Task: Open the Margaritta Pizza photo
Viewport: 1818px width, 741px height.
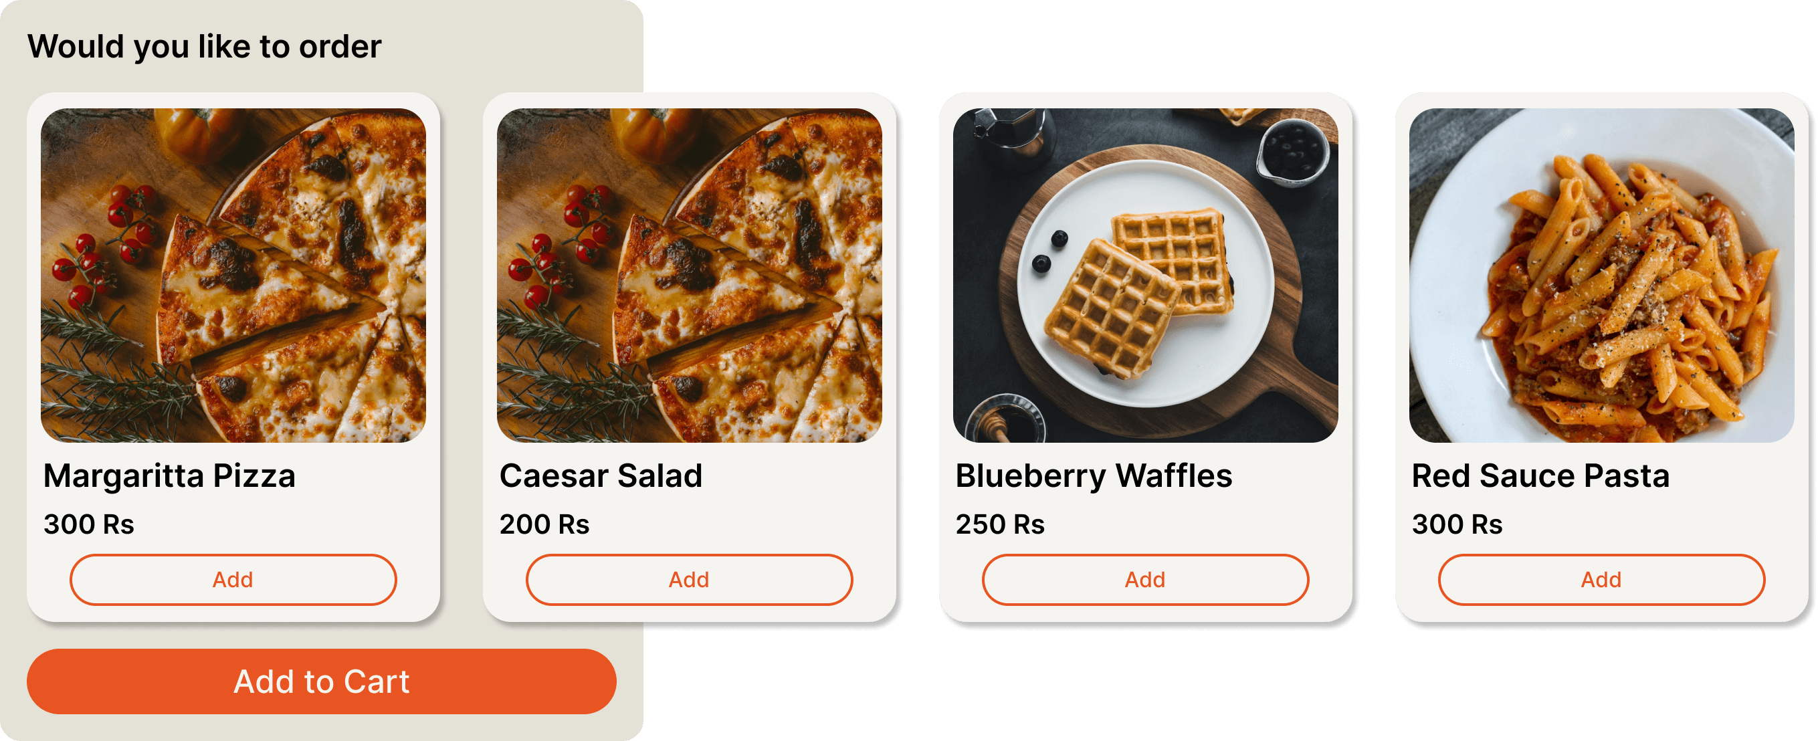Action: [x=233, y=276]
